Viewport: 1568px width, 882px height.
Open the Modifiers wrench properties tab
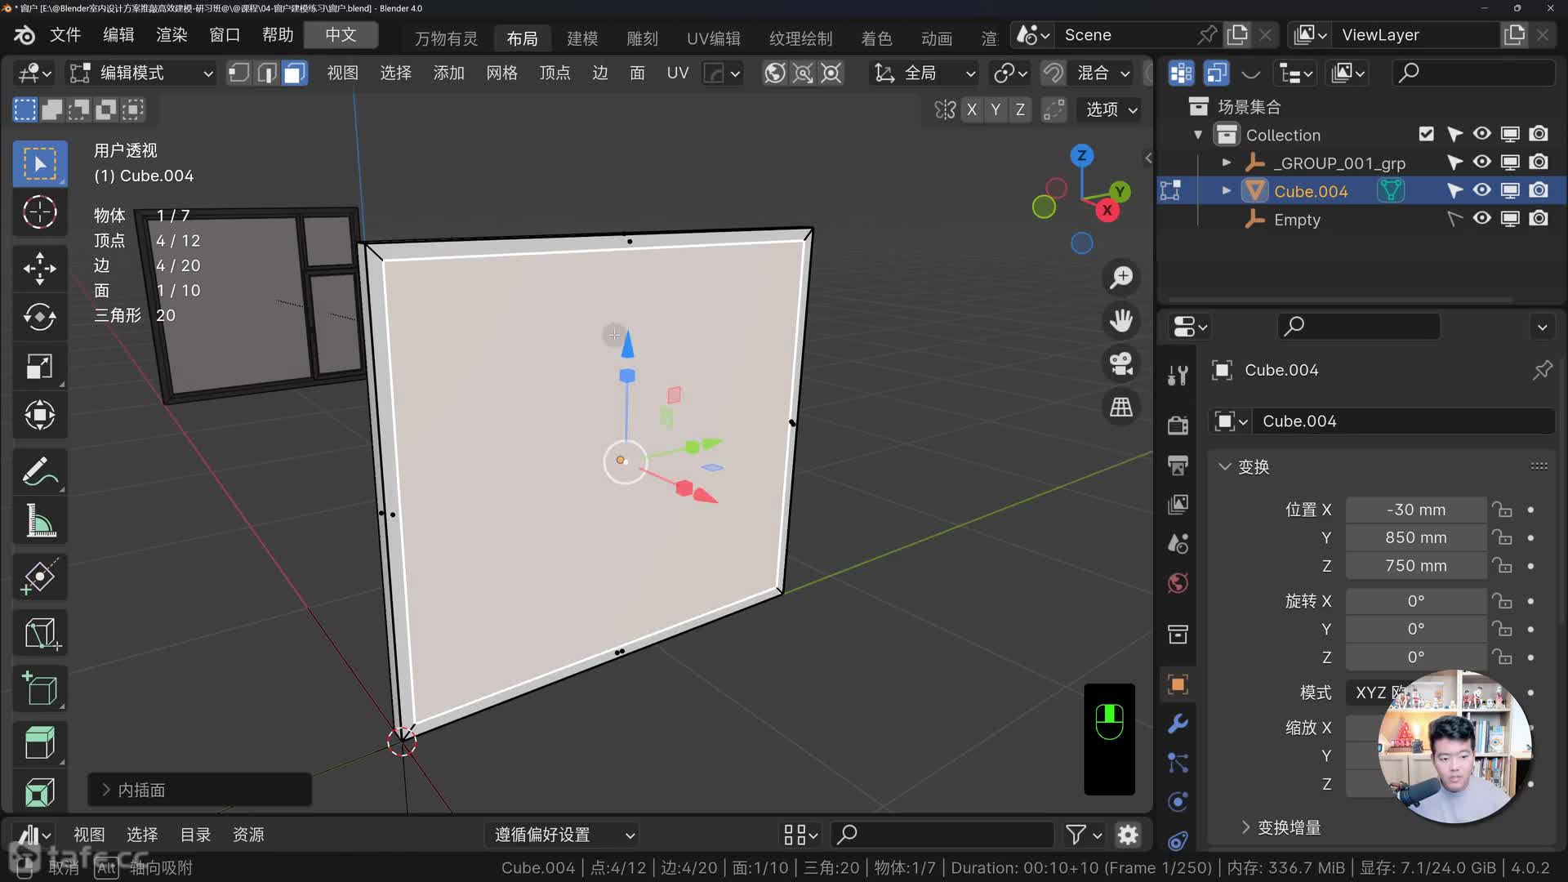1178,724
